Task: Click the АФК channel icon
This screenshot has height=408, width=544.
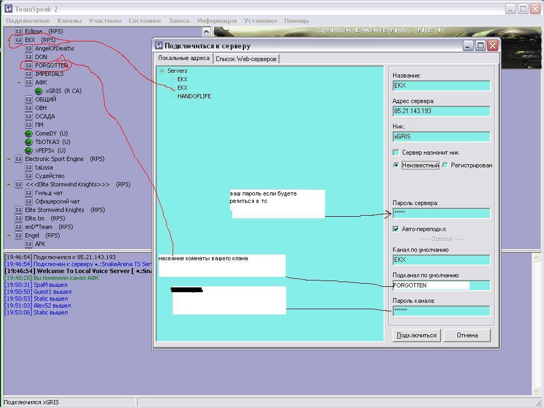Action: pos(29,82)
